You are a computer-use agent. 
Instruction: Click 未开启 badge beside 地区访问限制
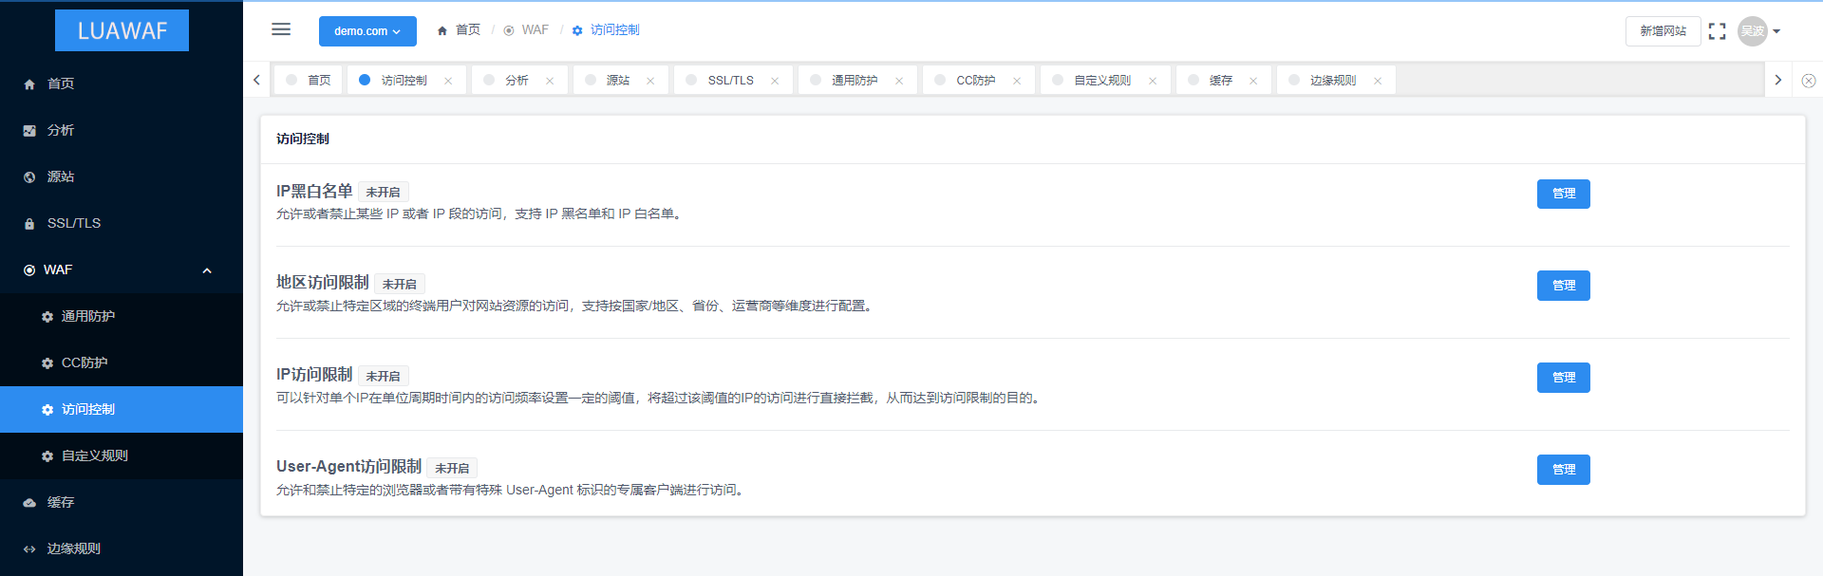coord(400,284)
